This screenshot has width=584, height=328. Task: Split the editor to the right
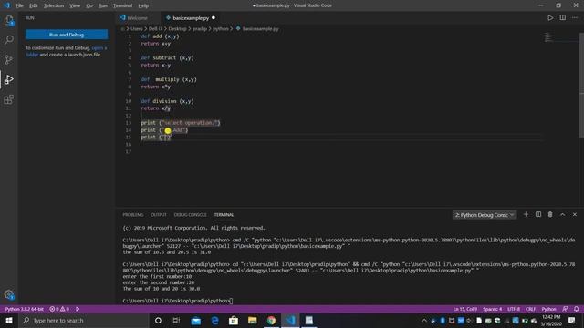(563, 18)
